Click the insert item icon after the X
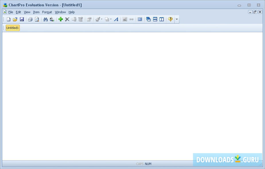Screen dimensions: 265x169 pos(74,19)
